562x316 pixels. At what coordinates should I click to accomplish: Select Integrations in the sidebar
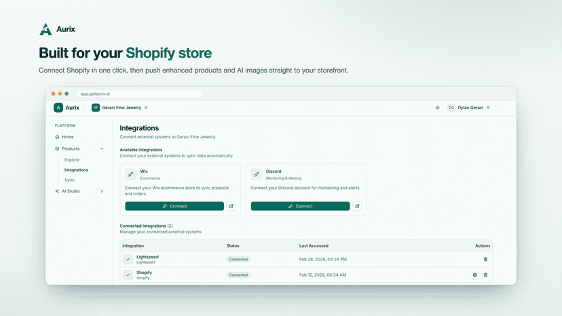[x=76, y=170]
